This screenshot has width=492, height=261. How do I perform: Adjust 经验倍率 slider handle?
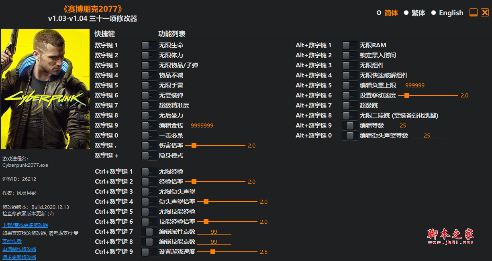tap(194, 182)
